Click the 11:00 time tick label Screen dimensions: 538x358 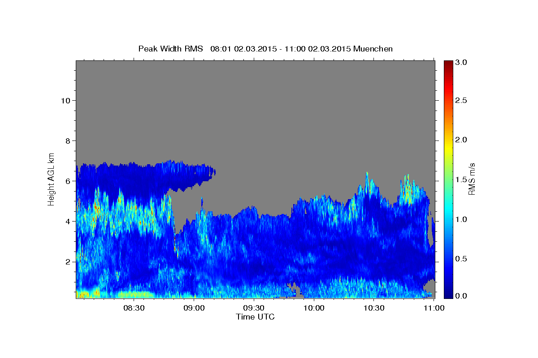[x=434, y=308]
